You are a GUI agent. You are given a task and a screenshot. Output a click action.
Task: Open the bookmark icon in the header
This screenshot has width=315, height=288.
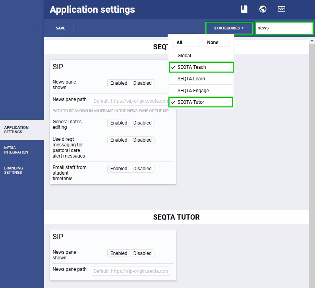coord(244,9)
